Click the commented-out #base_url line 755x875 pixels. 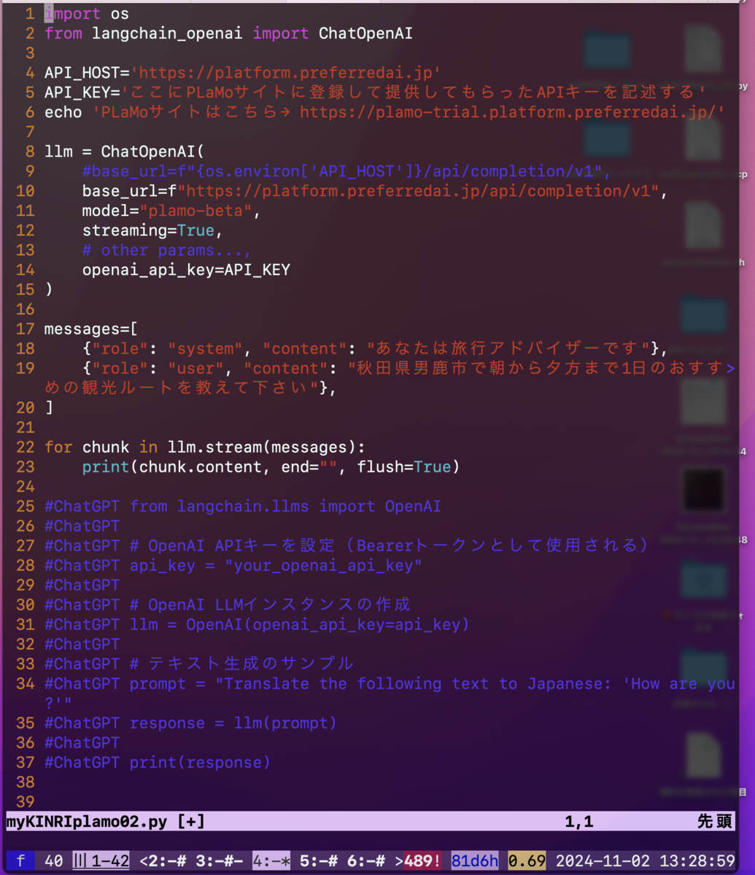(346, 171)
